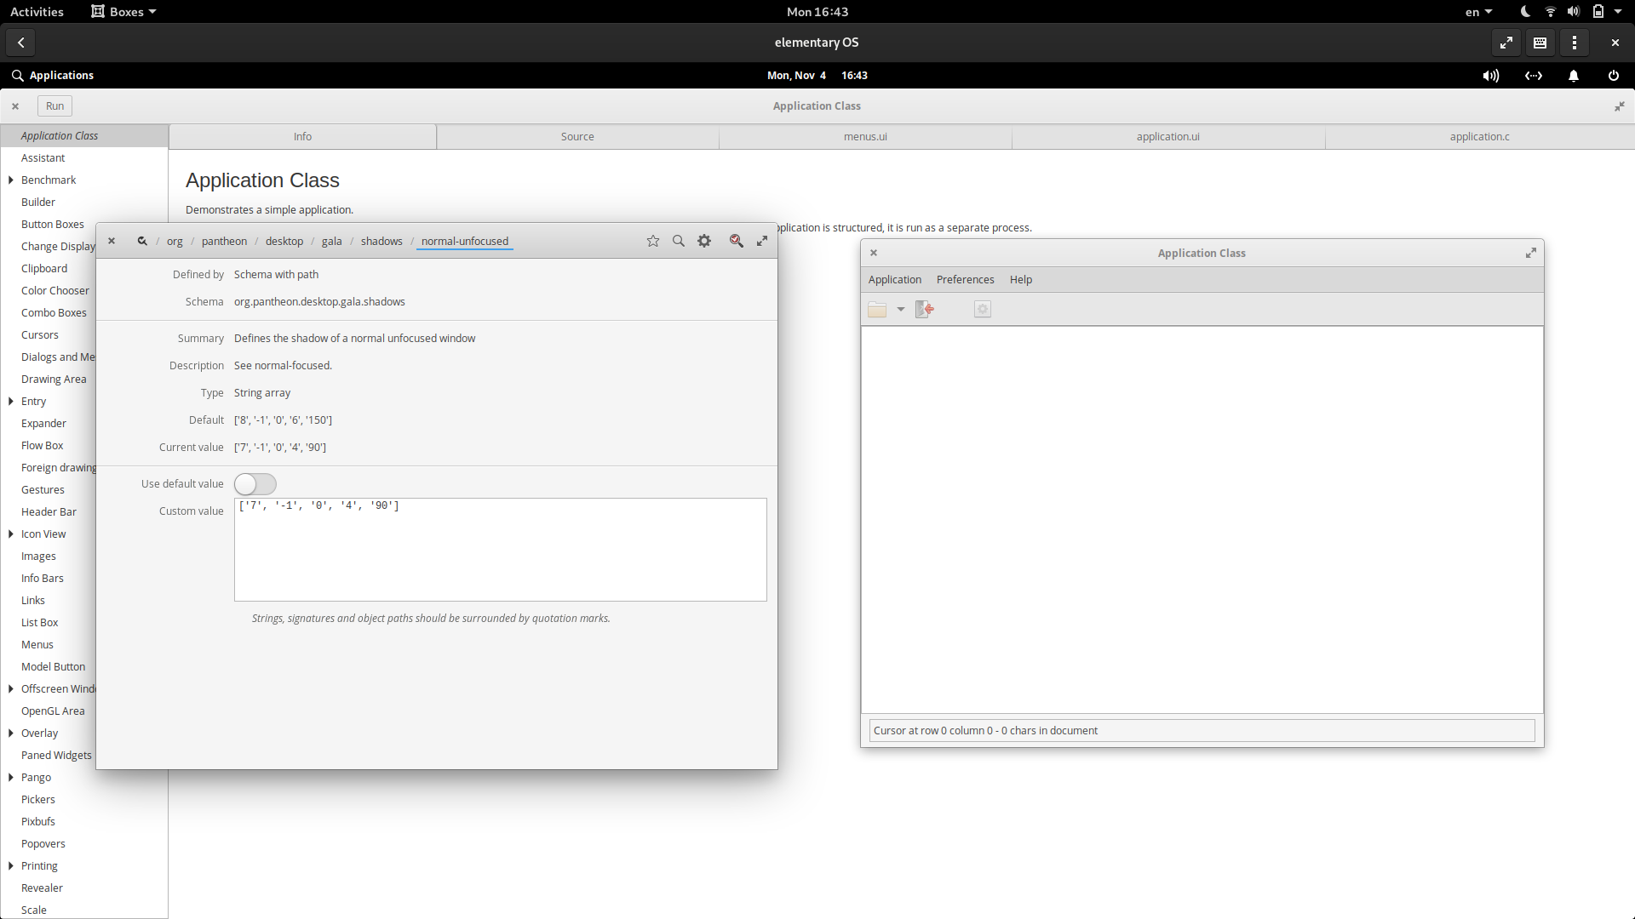Expand the Pango tree item
This screenshot has height=919, width=1635.
(x=11, y=778)
